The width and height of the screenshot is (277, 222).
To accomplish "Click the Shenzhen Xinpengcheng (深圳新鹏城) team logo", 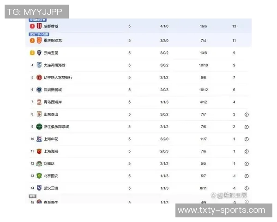I will tap(39, 90).
